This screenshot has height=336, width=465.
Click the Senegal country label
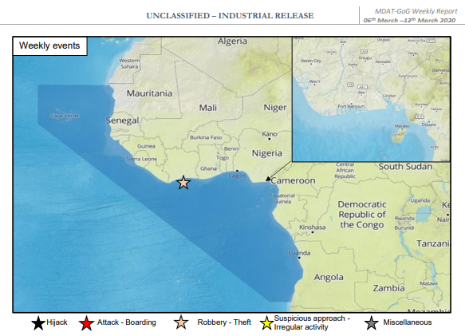point(123,121)
